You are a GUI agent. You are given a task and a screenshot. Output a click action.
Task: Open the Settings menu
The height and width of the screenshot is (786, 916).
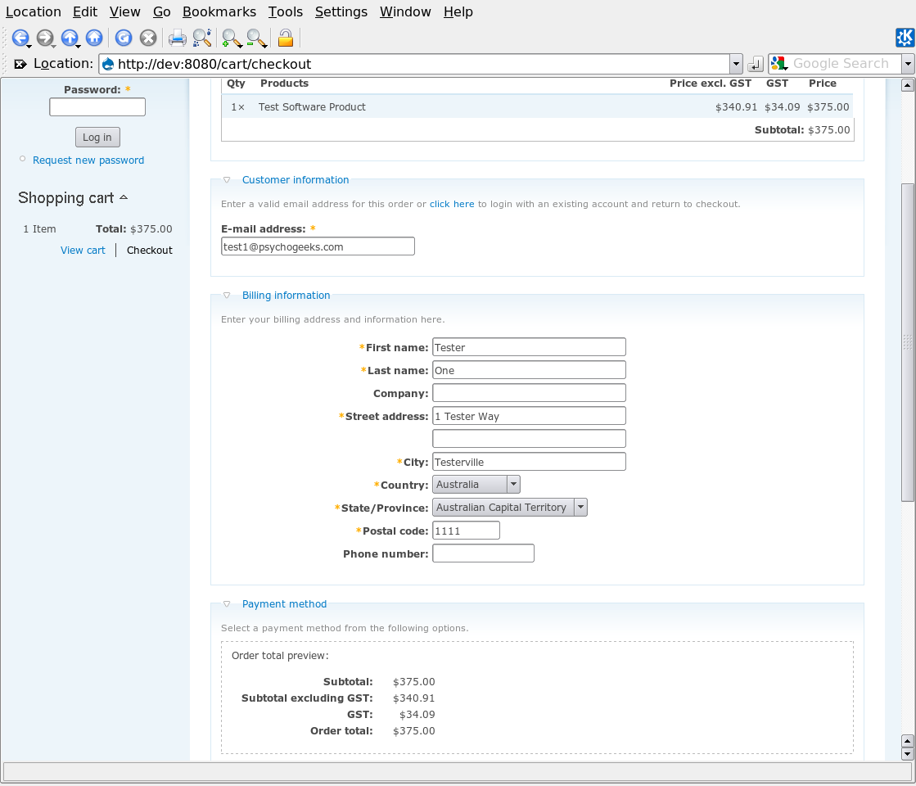point(341,11)
